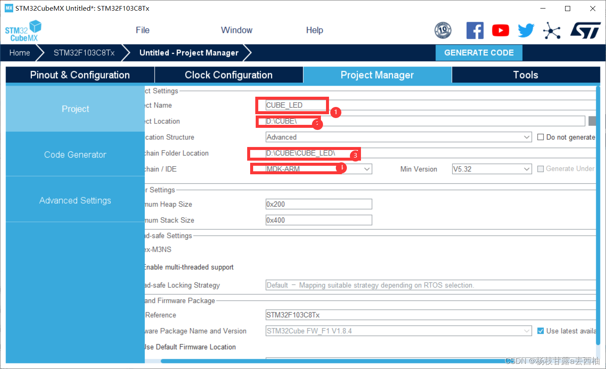Click Thread-safe Locking Strategy Default field
The height and width of the screenshot is (369, 606).
(430, 285)
